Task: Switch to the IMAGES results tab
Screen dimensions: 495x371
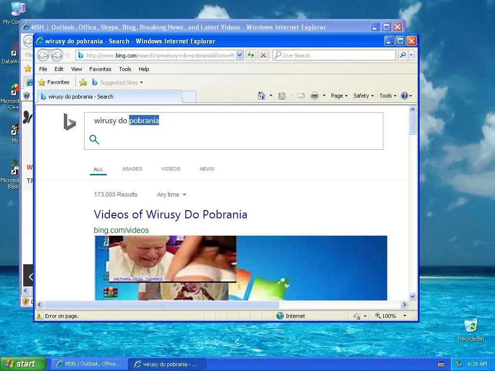Action: click(x=132, y=169)
